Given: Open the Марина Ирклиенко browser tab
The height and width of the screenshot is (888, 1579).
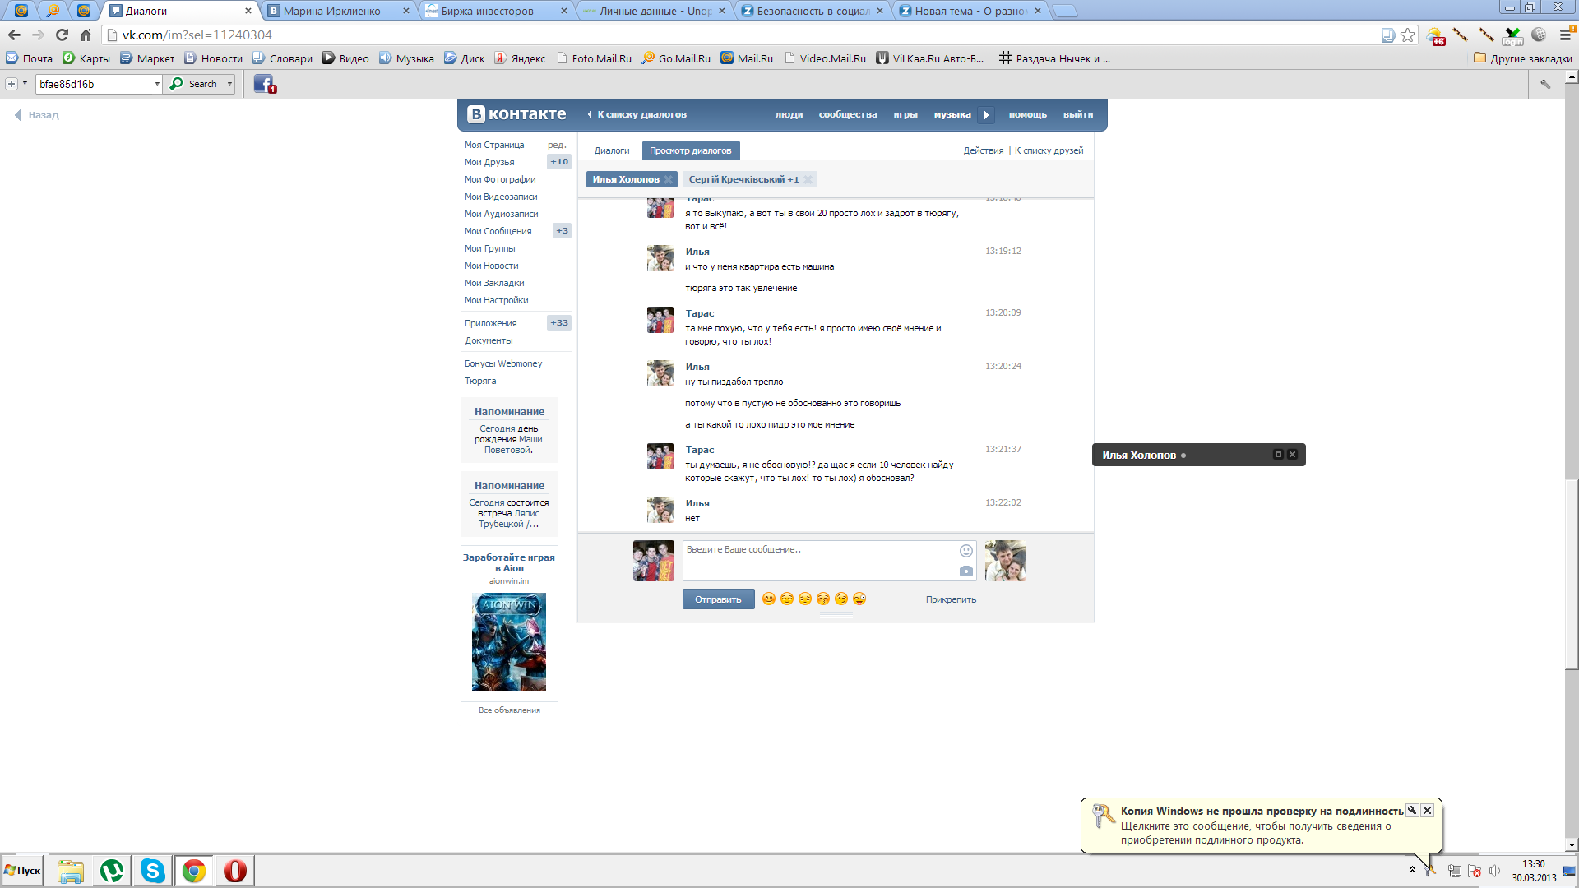Looking at the screenshot, I should [332, 11].
